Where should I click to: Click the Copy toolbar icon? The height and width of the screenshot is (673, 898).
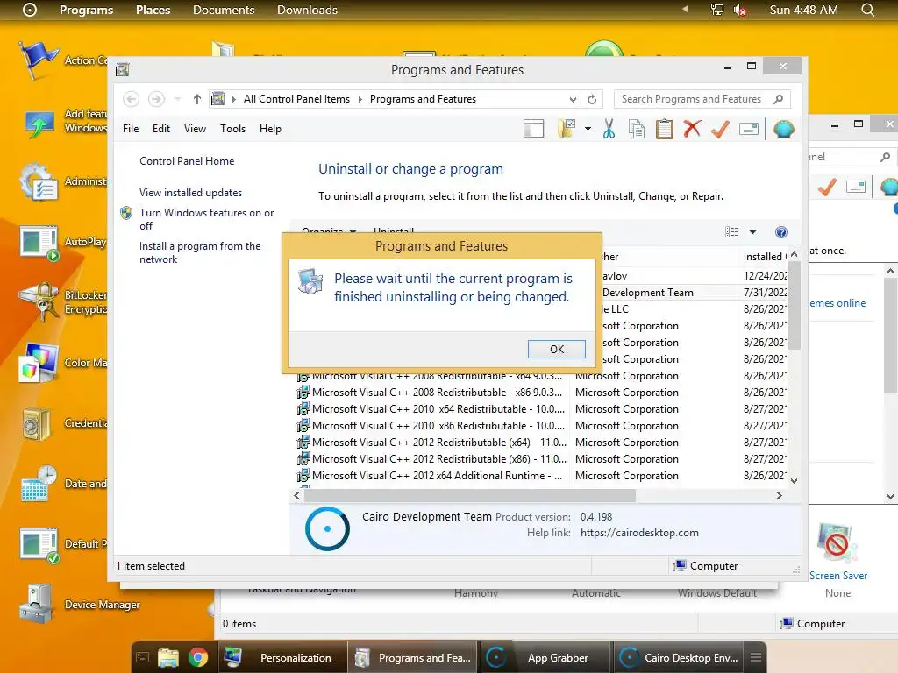coord(637,129)
